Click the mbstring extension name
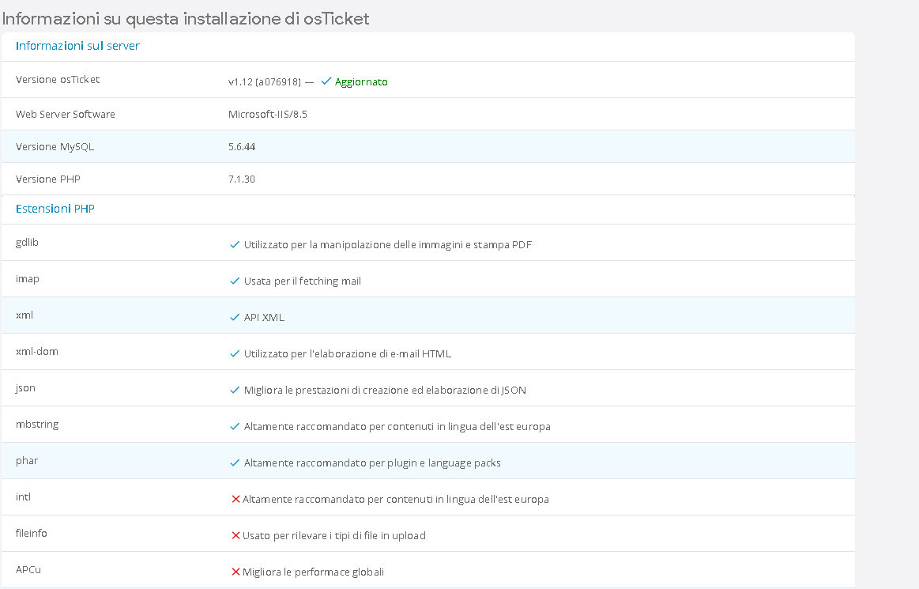Screen dimensions: 919x589 tap(37, 424)
